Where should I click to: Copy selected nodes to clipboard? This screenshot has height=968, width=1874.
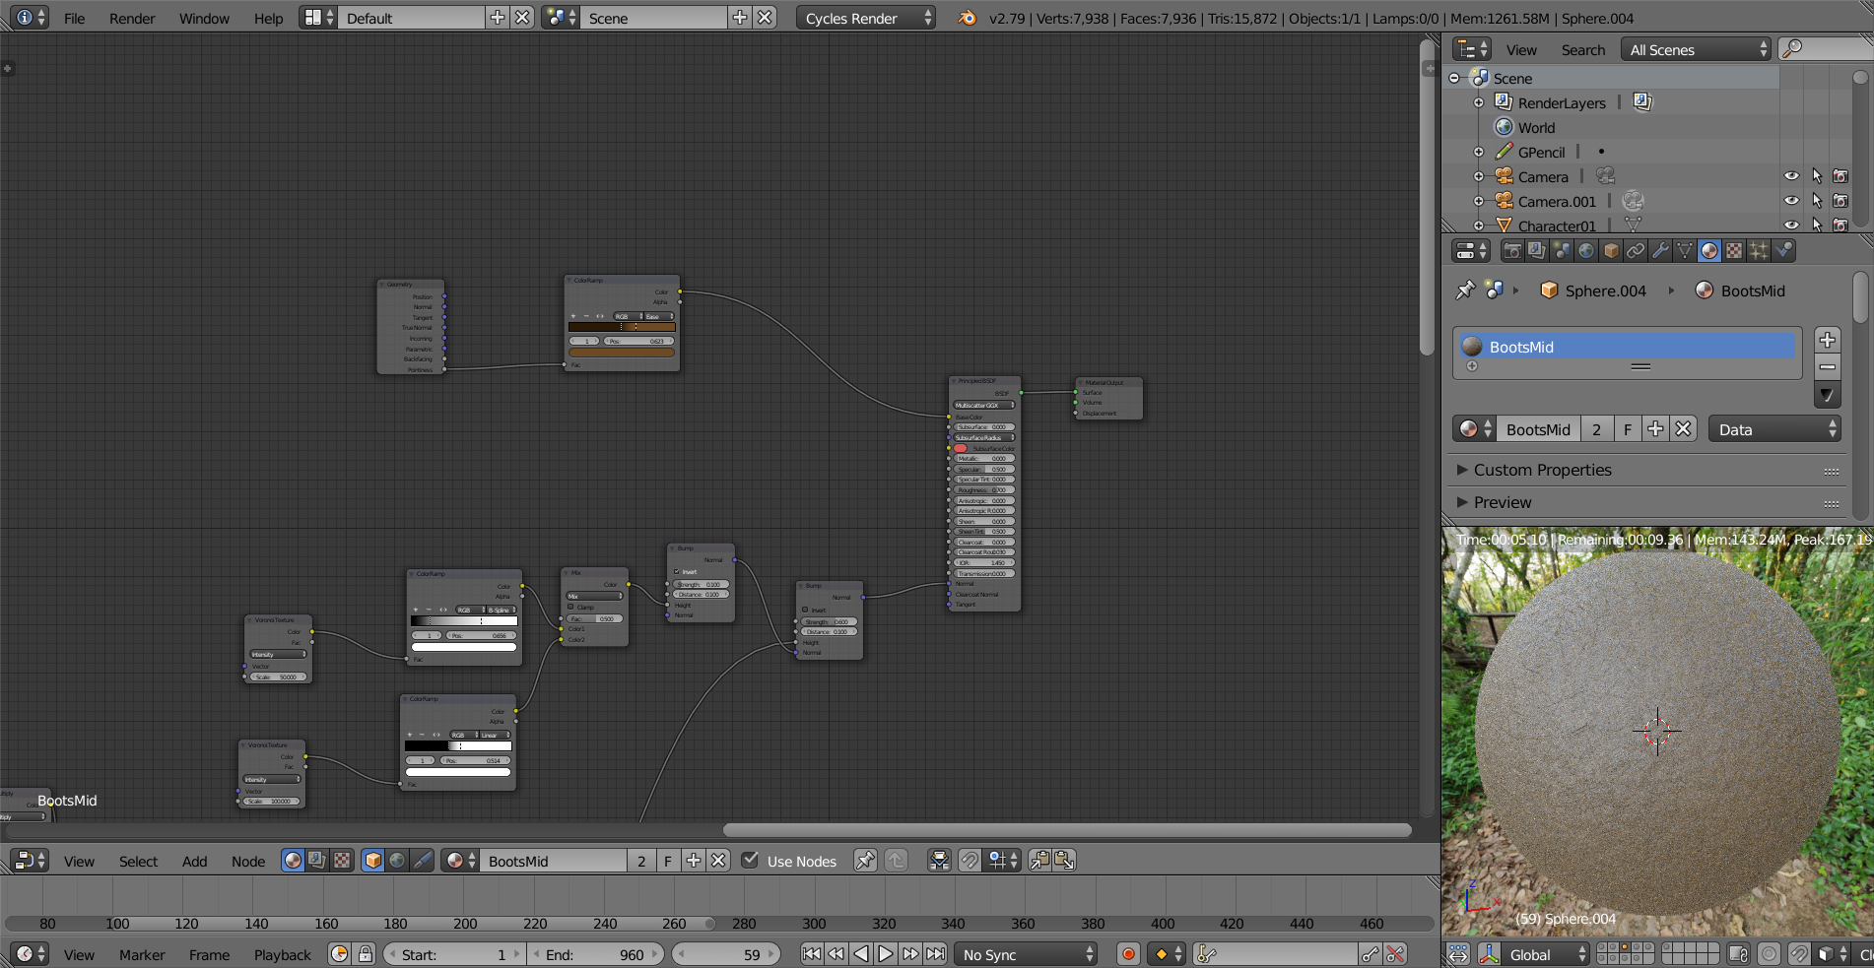tap(1039, 861)
